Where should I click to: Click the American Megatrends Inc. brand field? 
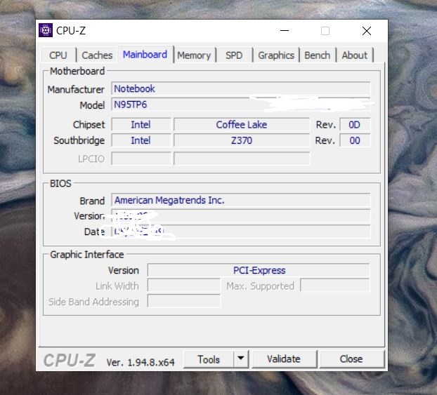tap(241, 200)
